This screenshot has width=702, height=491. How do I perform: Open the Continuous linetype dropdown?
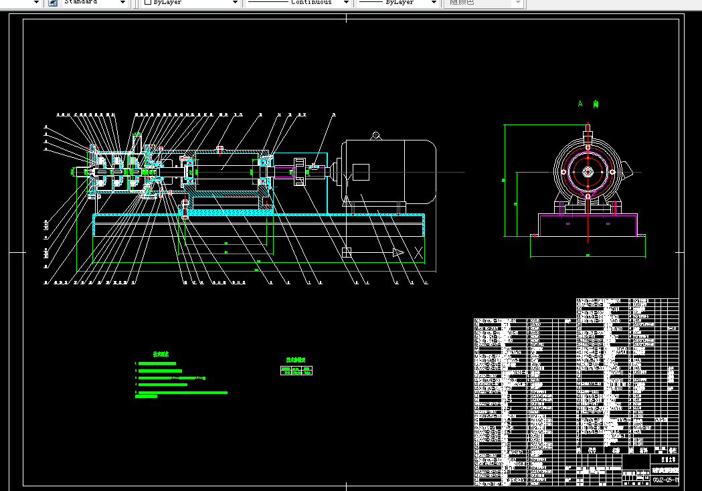click(298, 3)
